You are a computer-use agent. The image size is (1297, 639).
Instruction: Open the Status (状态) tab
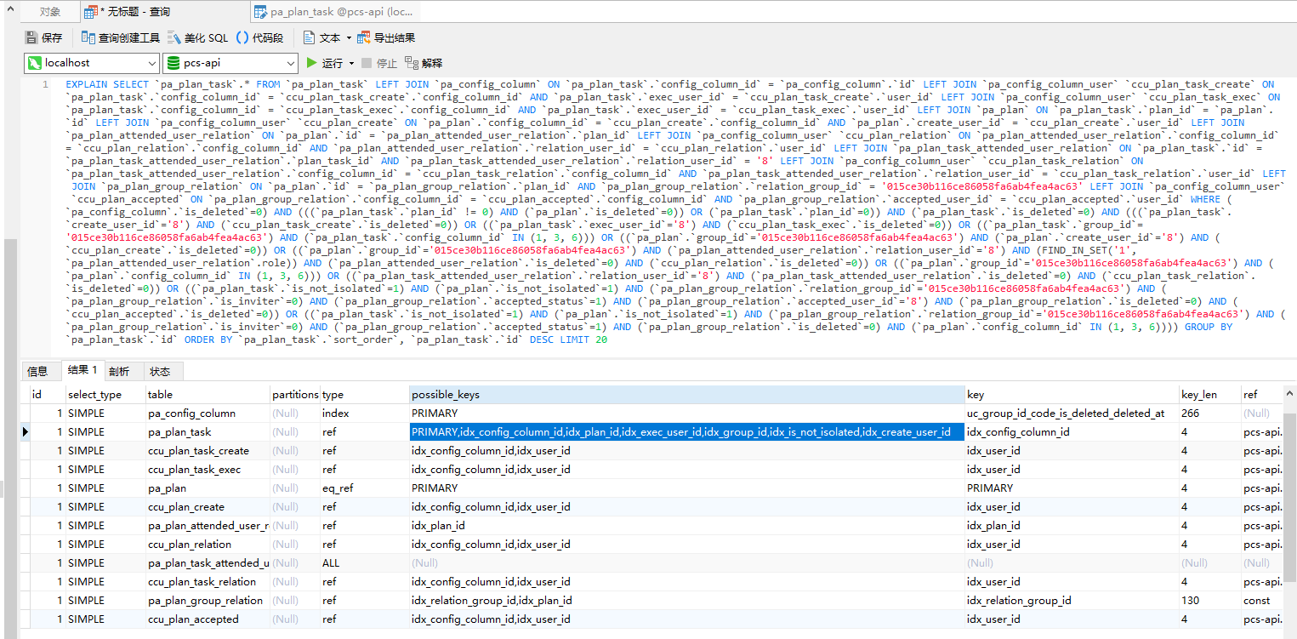click(x=160, y=371)
